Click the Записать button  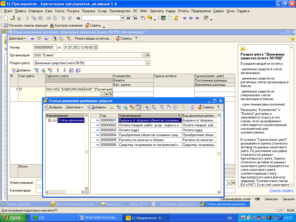point(271,199)
